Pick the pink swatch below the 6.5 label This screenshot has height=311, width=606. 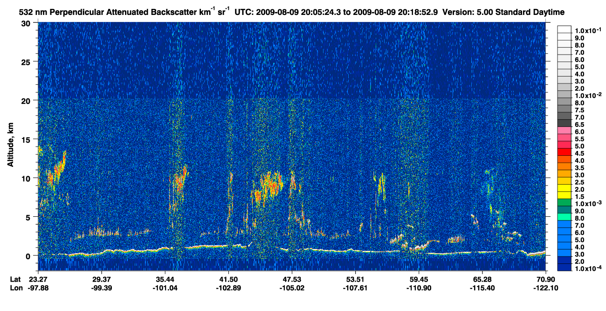[564, 130]
